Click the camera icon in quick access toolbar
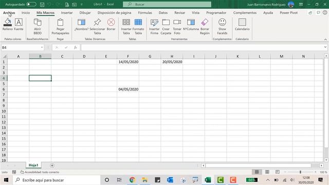 point(74,5)
